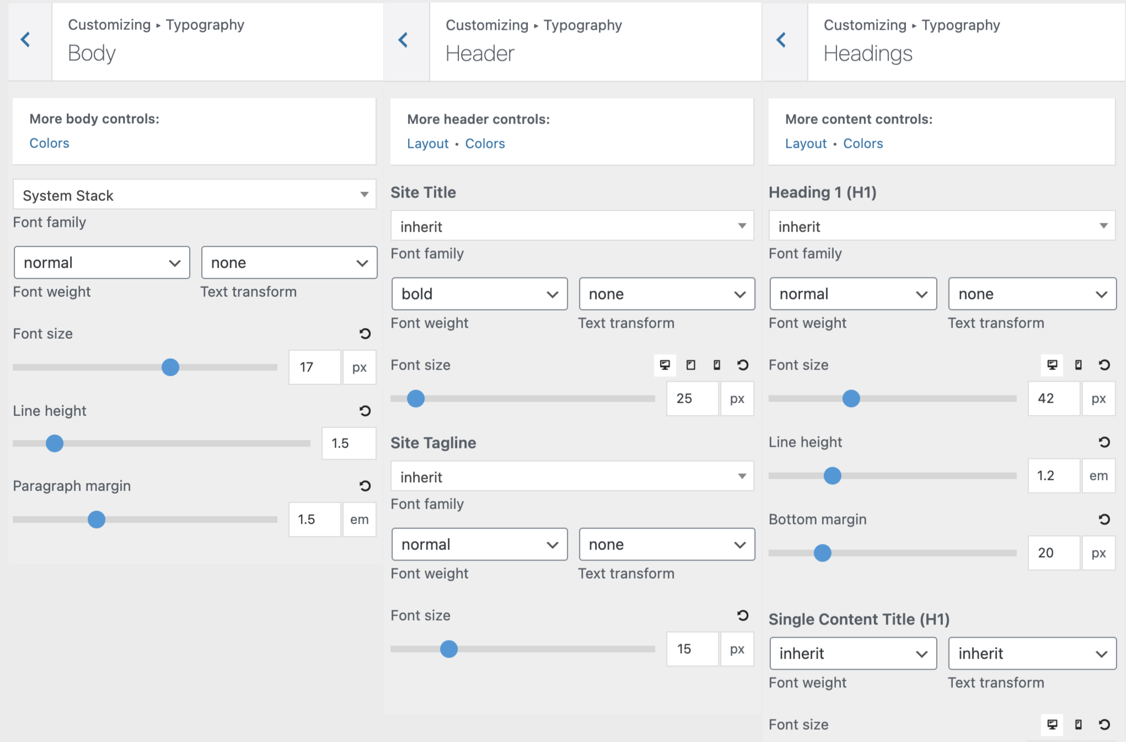
Task: Open Colors link under content controls
Action: [864, 144]
